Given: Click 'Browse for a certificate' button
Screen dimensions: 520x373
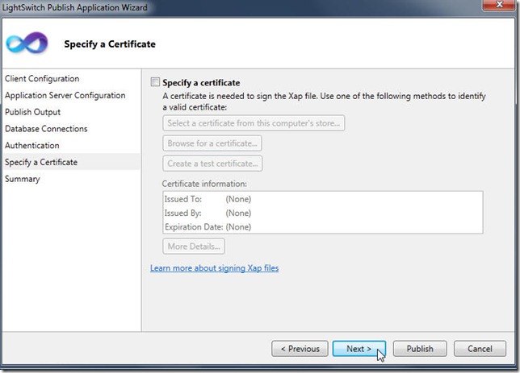Looking at the screenshot, I should tap(212, 143).
